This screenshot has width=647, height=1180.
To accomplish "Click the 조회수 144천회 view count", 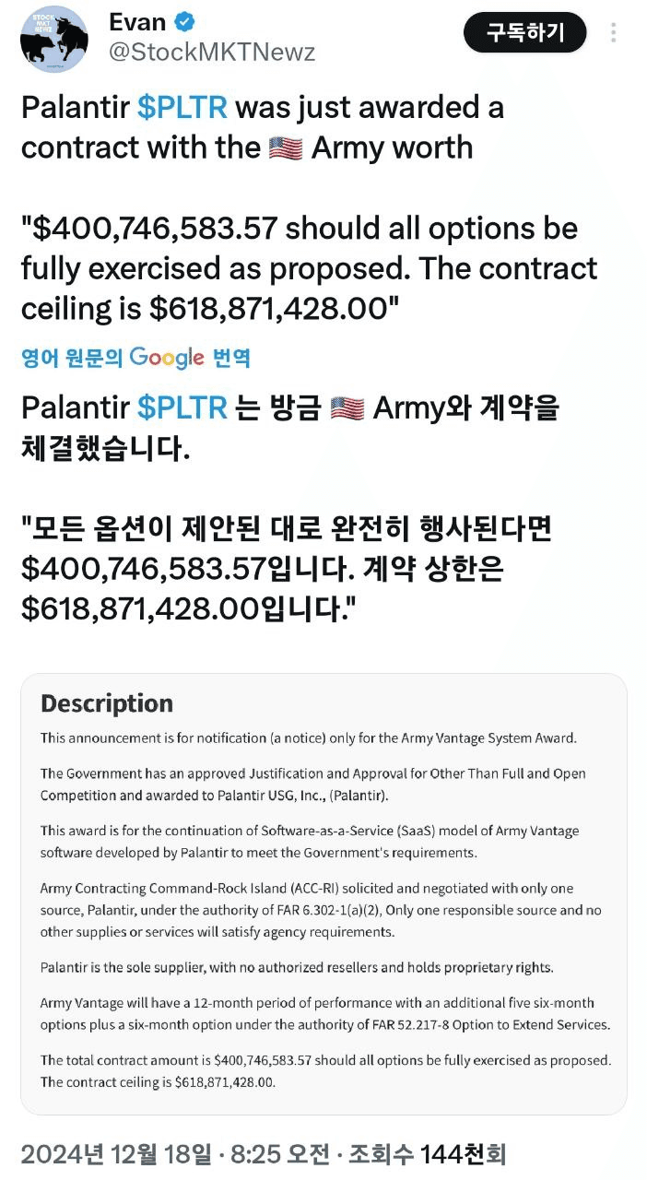I will 425,1153.
